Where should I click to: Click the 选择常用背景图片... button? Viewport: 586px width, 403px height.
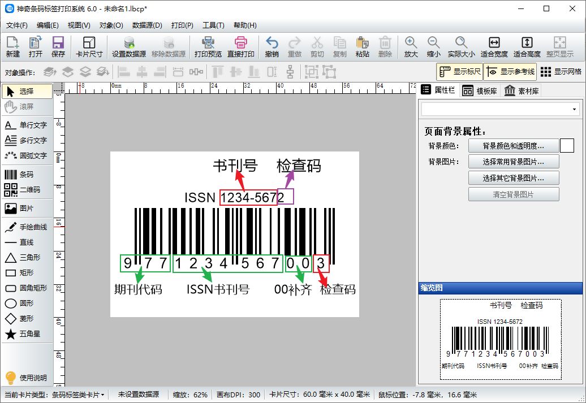click(x=514, y=162)
